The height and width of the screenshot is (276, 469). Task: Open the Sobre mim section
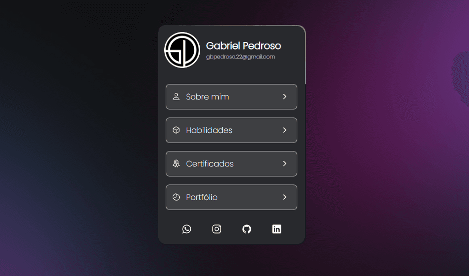click(232, 97)
